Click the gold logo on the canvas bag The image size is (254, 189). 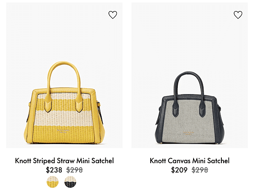pos(188,133)
